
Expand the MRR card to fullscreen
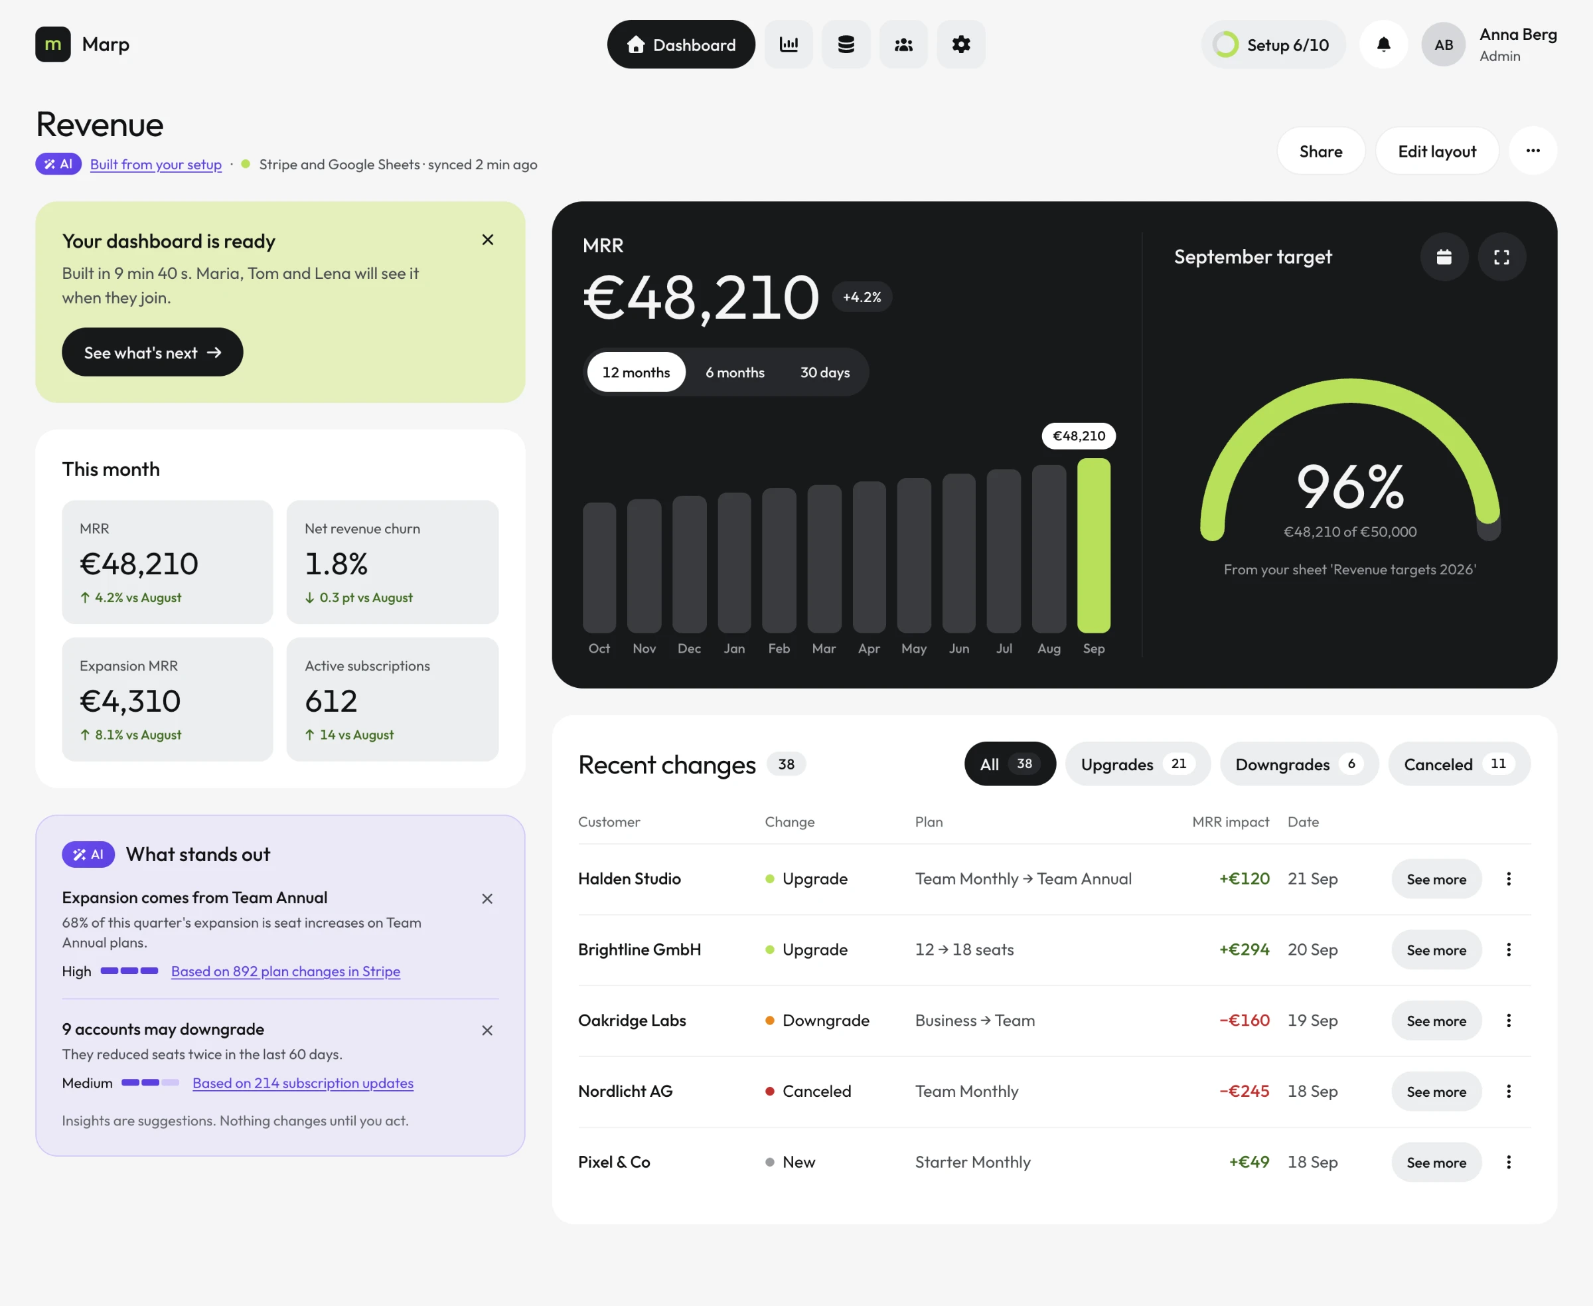point(1501,258)
